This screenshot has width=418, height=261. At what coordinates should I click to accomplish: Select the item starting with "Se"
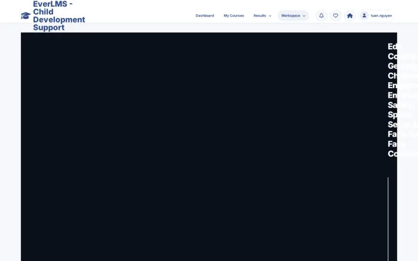[x=402, y=125]
